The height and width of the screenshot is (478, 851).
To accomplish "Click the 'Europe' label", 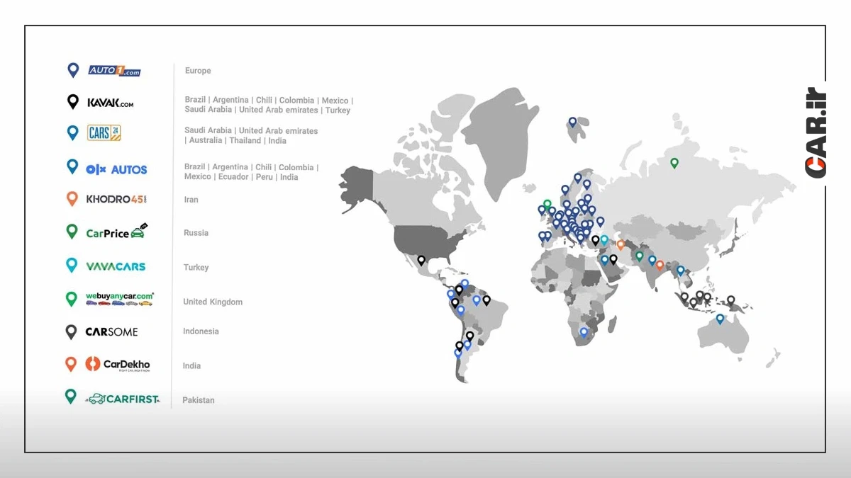I will [x=198, y=71].
